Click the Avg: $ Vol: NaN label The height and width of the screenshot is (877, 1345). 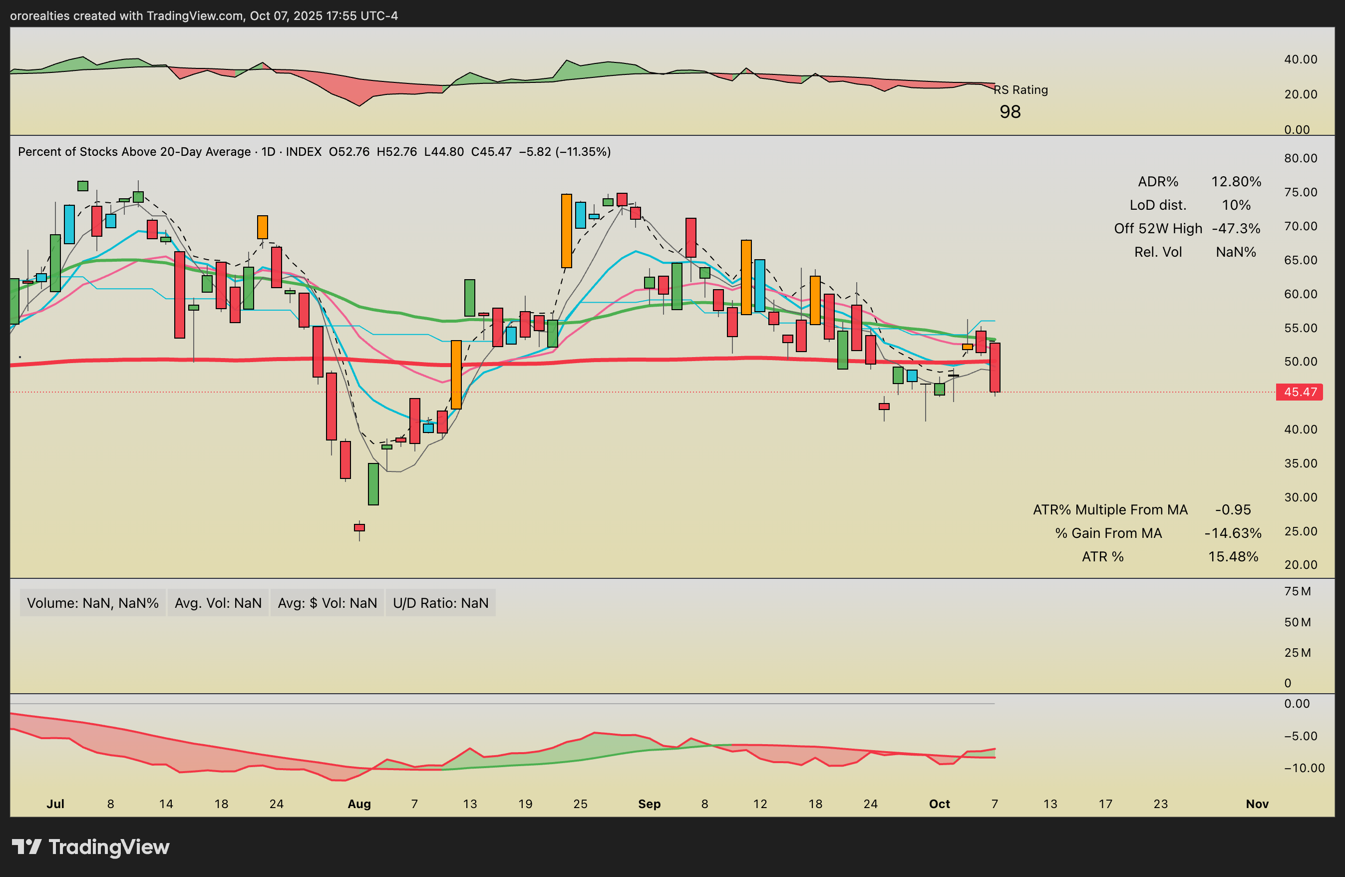[x=327, y=603]
